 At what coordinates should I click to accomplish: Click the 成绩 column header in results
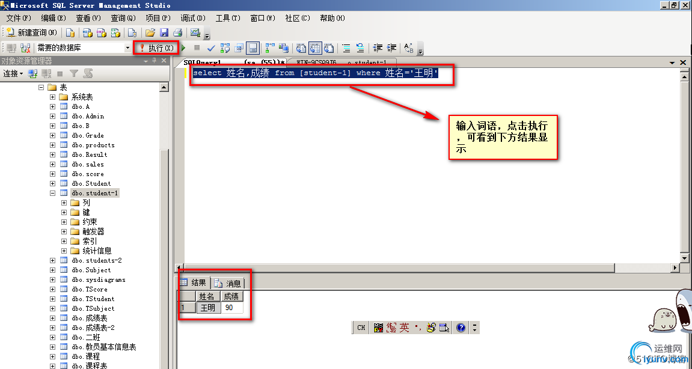point(231,296)
